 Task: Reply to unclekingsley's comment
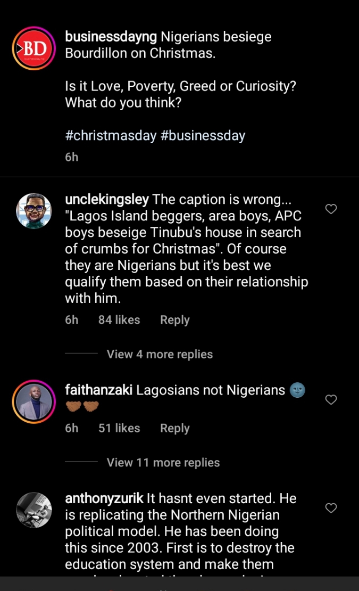point(174,320)
